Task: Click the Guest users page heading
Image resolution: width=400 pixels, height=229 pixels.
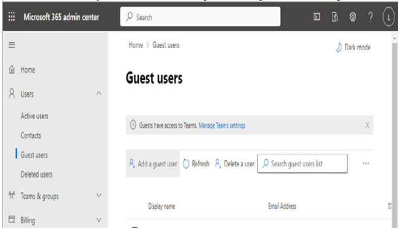Action: coord(154,78)
